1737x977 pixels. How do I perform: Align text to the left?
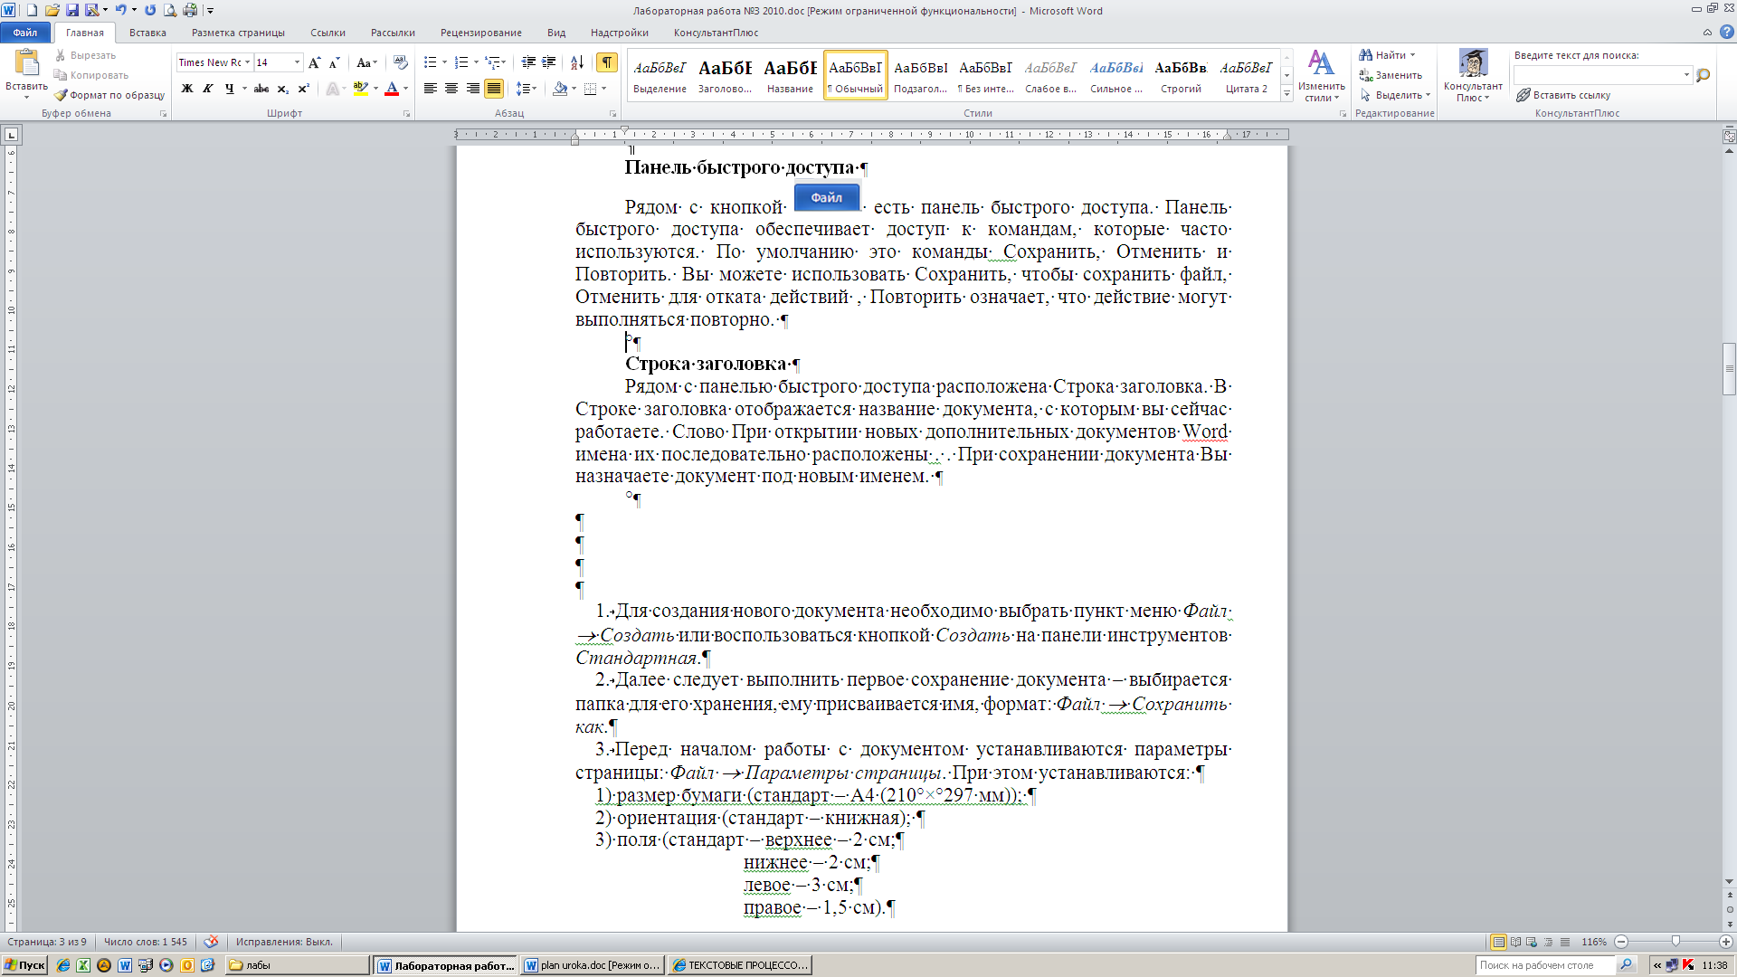[x=431, y=89]
